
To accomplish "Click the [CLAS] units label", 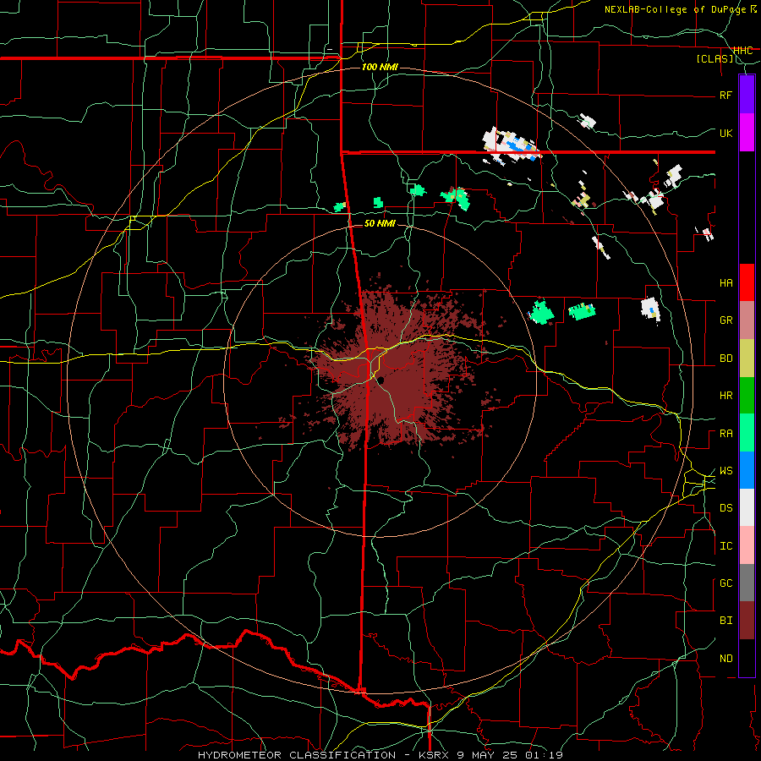I will pos(714,59).
